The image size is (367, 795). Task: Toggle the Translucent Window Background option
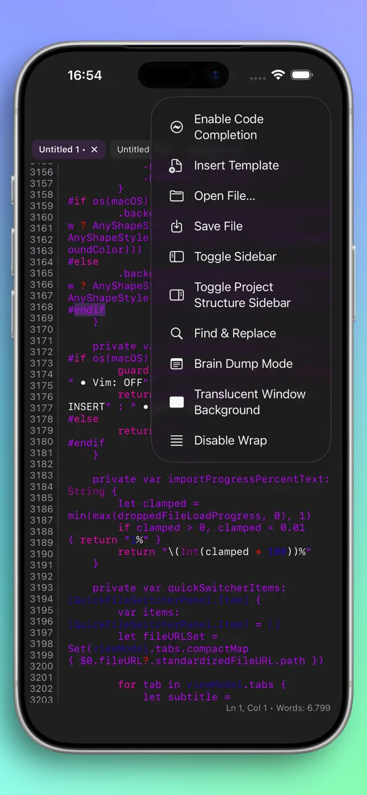tap(176, 401)
